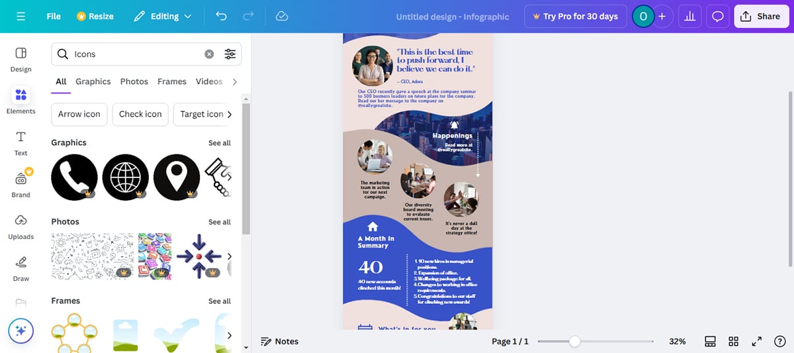Viewport: 794px width, 353px height.
Task: Toggle the Notes panel
Action: click(x=279, y=342)
